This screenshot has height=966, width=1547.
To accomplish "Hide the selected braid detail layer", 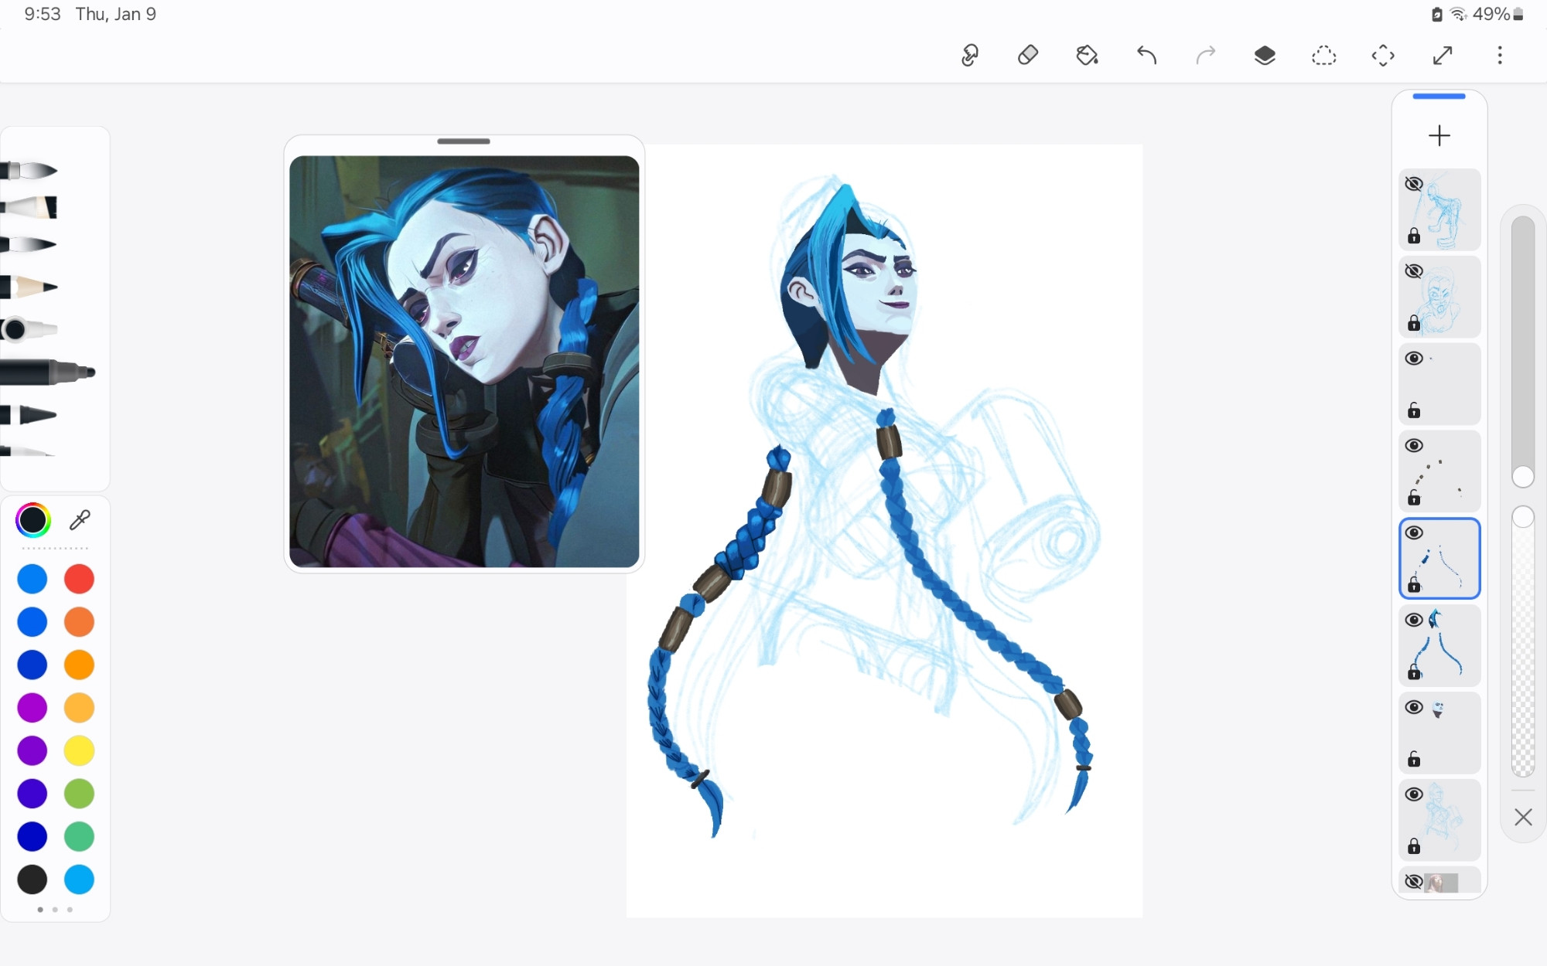I will pyautogui.click(x=1414, y=533).
